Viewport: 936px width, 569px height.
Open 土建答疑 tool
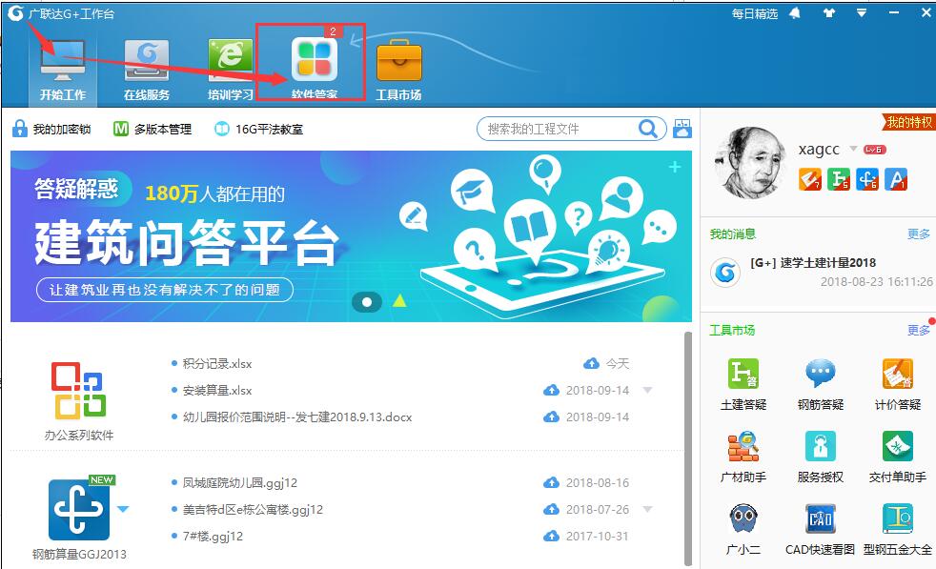[743, 384]
